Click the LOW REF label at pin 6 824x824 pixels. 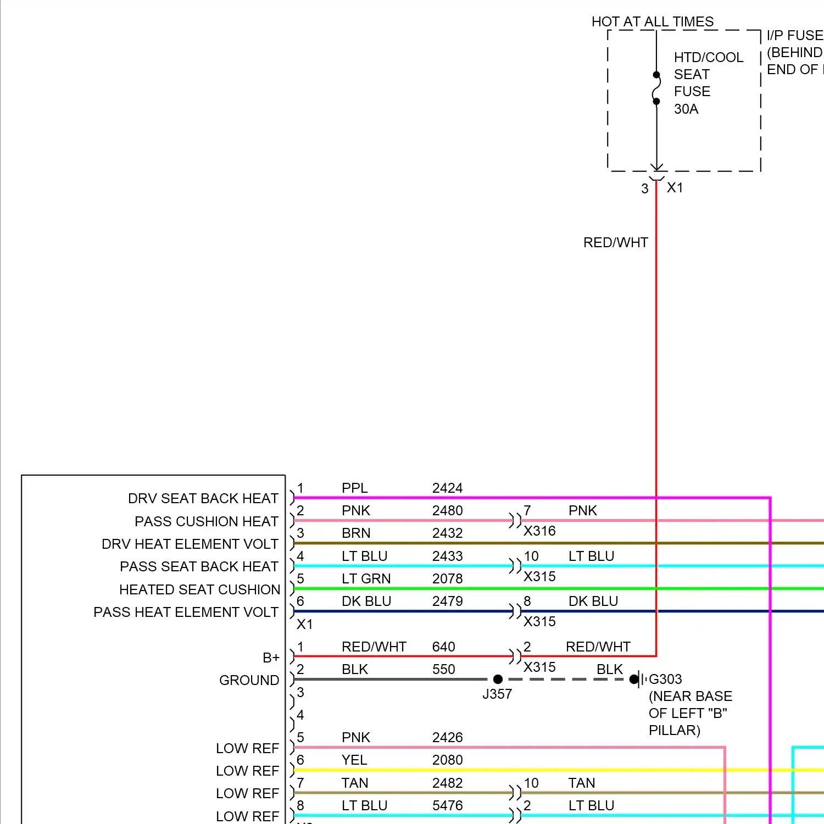248,771
